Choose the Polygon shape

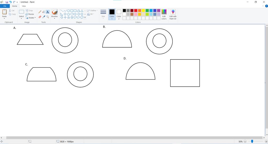point(79,11)
